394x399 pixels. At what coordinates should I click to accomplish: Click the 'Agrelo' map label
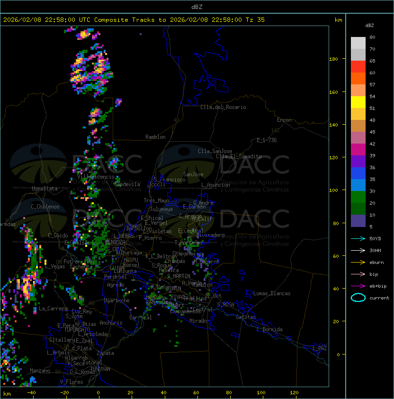pyautogui.click(x=116, y=285)
